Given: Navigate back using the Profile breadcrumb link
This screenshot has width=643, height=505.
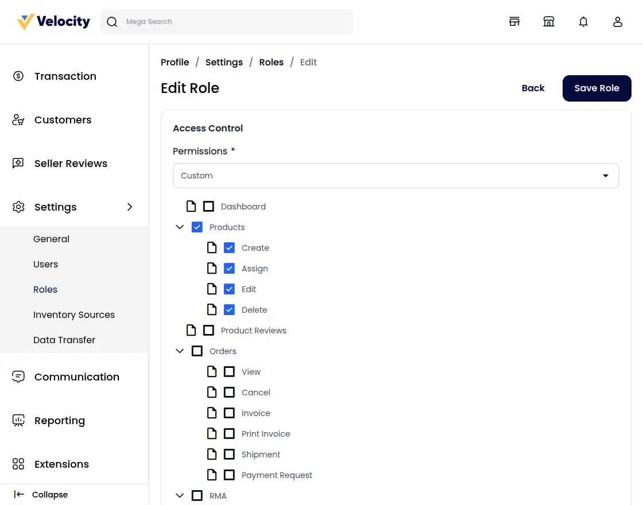Looking at the screenshot, I should (x=175, y=62).
